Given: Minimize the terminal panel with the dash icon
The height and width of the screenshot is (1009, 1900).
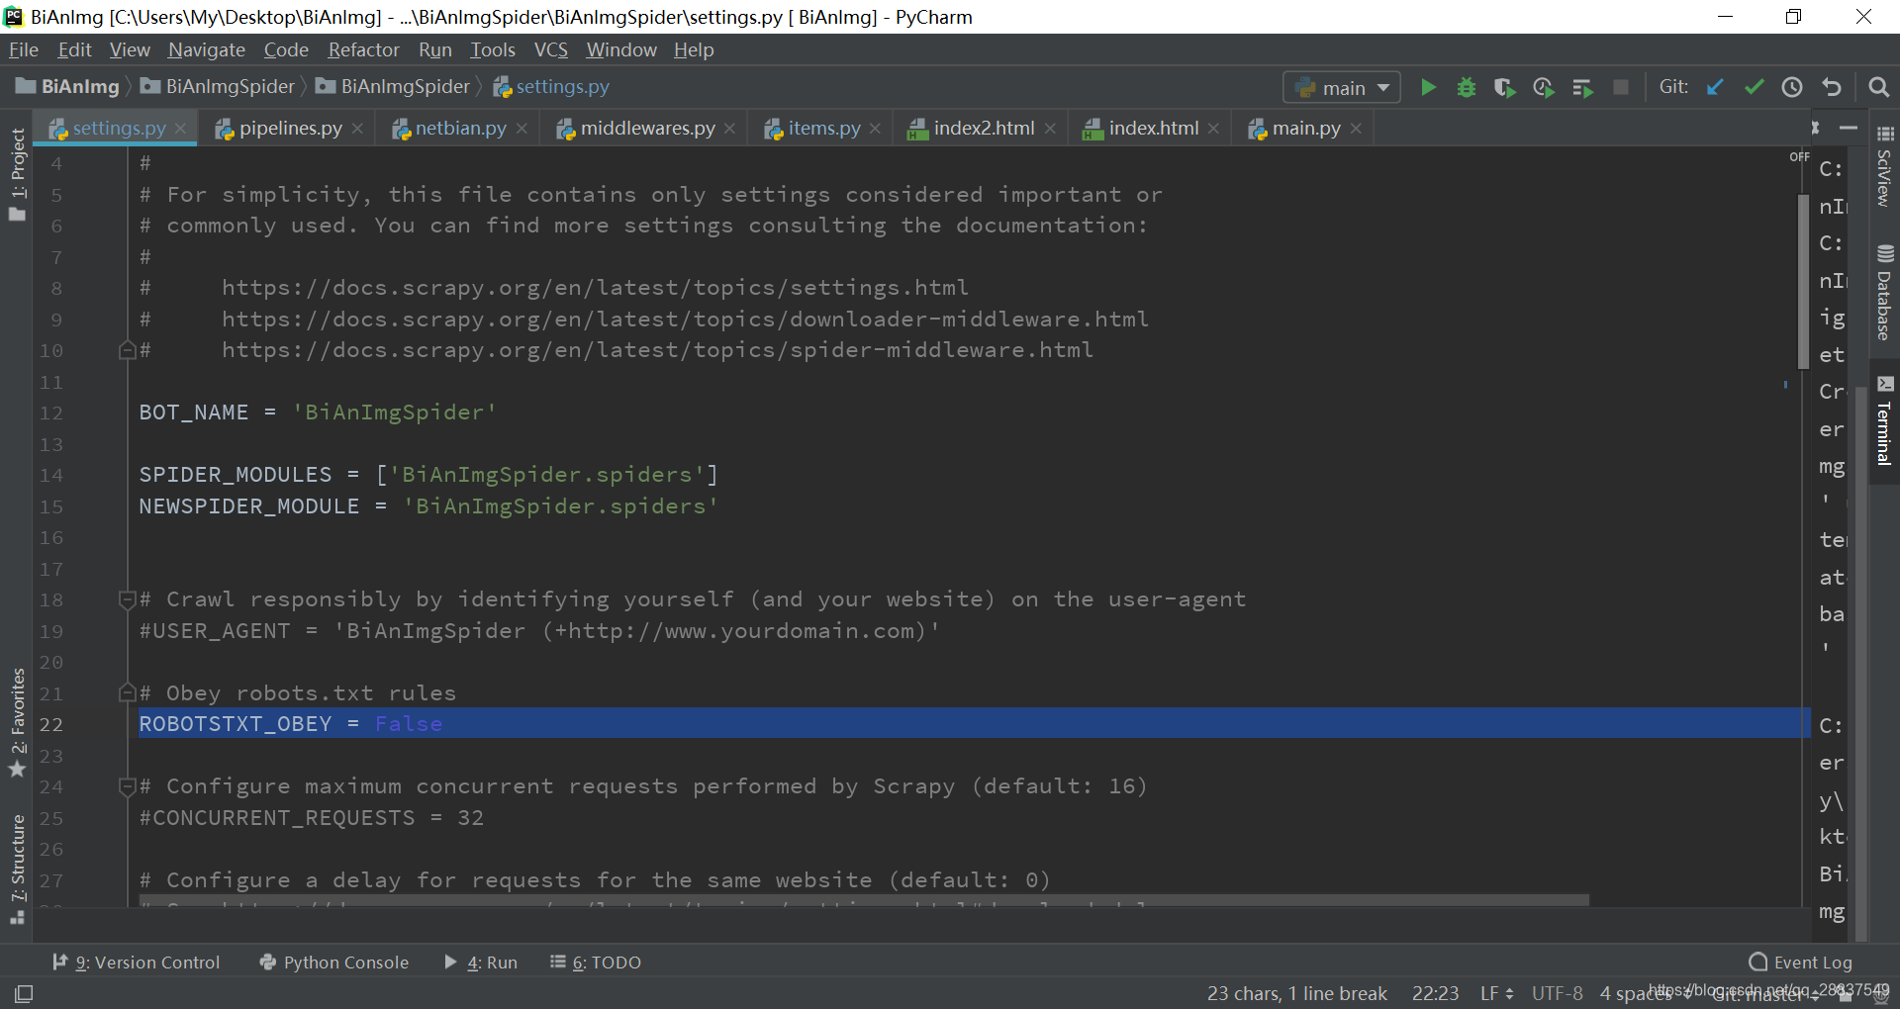Looking at the screenshot, I should pyautogui.click(x=1848, y=129).
